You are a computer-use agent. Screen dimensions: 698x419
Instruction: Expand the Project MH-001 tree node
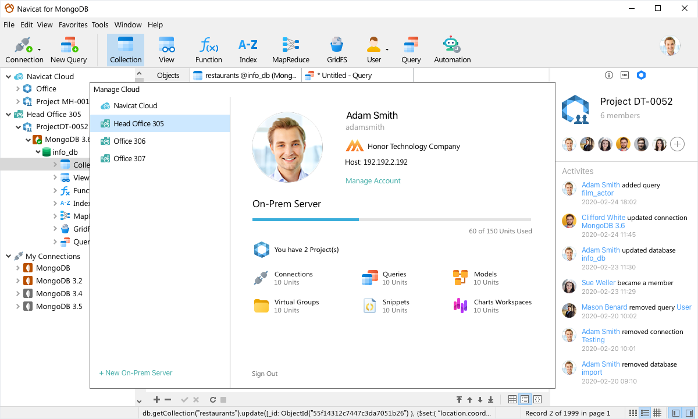(x=17, y=101)
